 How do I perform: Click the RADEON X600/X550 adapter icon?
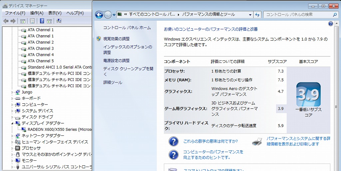tap(24, 129)
